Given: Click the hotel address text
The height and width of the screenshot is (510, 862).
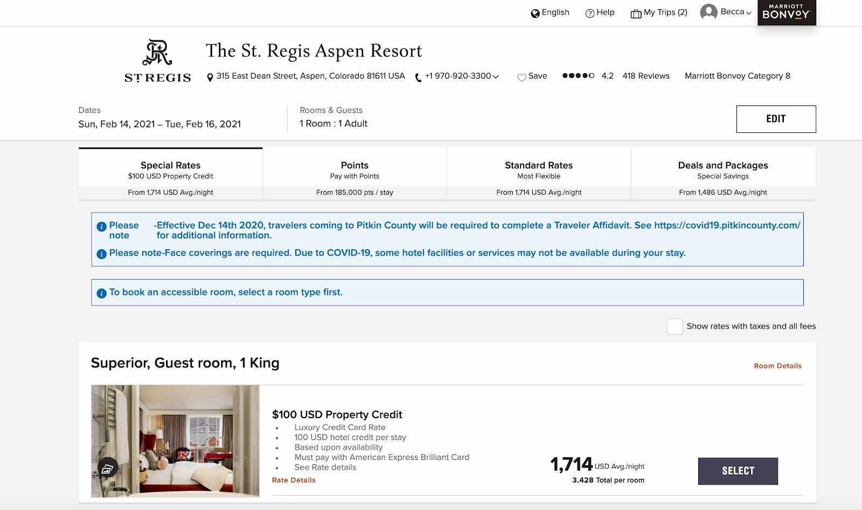Looking at the screenshot, I should pos(310,76).
